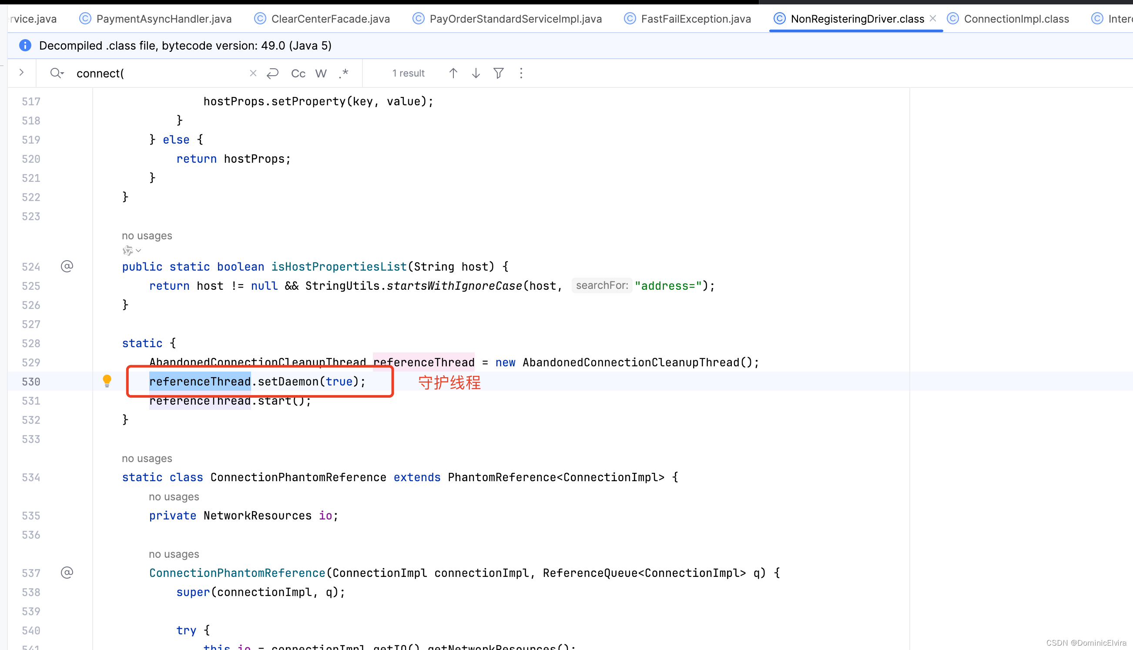Click new AbandonedConnectionCleanupThread() on line 529
The width and height of the screenshot is (1133, 650).
(x=623, y=362)
